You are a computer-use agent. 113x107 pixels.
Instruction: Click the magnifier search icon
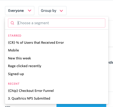coord(12,23)
